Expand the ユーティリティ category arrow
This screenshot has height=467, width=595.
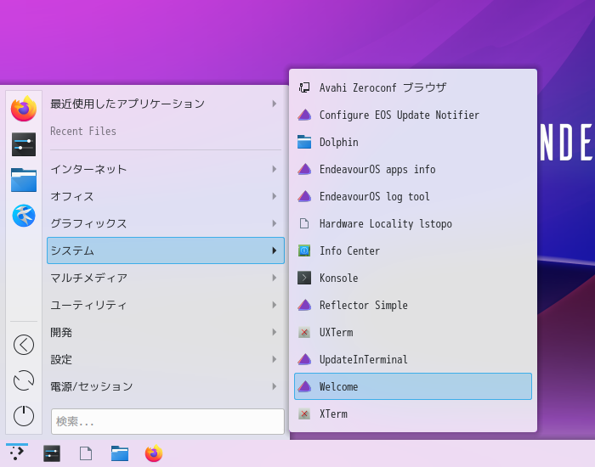(275, 305)
